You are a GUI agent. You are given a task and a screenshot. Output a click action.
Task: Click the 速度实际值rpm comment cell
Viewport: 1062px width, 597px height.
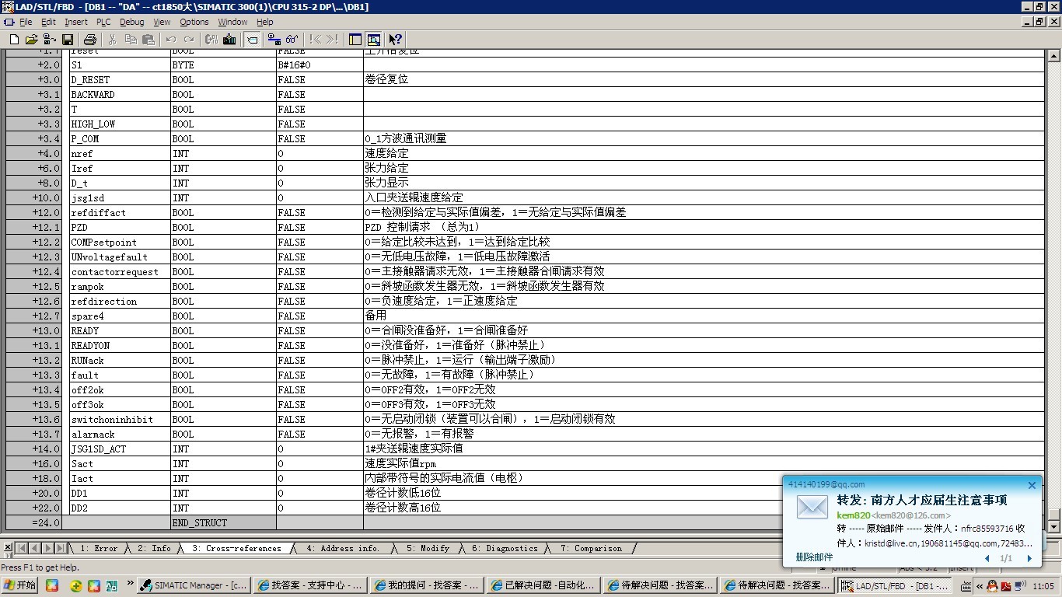704,464
